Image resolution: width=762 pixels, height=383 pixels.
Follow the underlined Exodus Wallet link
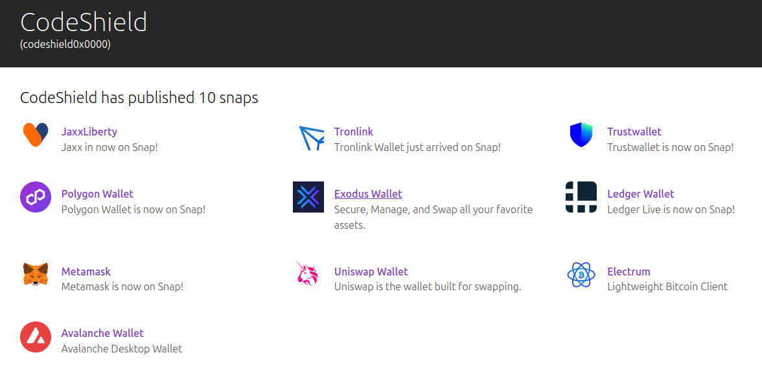click(x=368, y=194)
